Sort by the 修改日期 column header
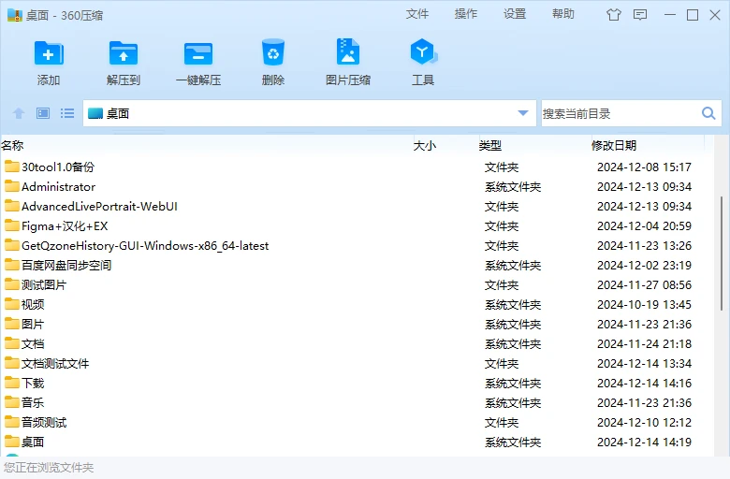730x479 pixels. pos(614,146)
